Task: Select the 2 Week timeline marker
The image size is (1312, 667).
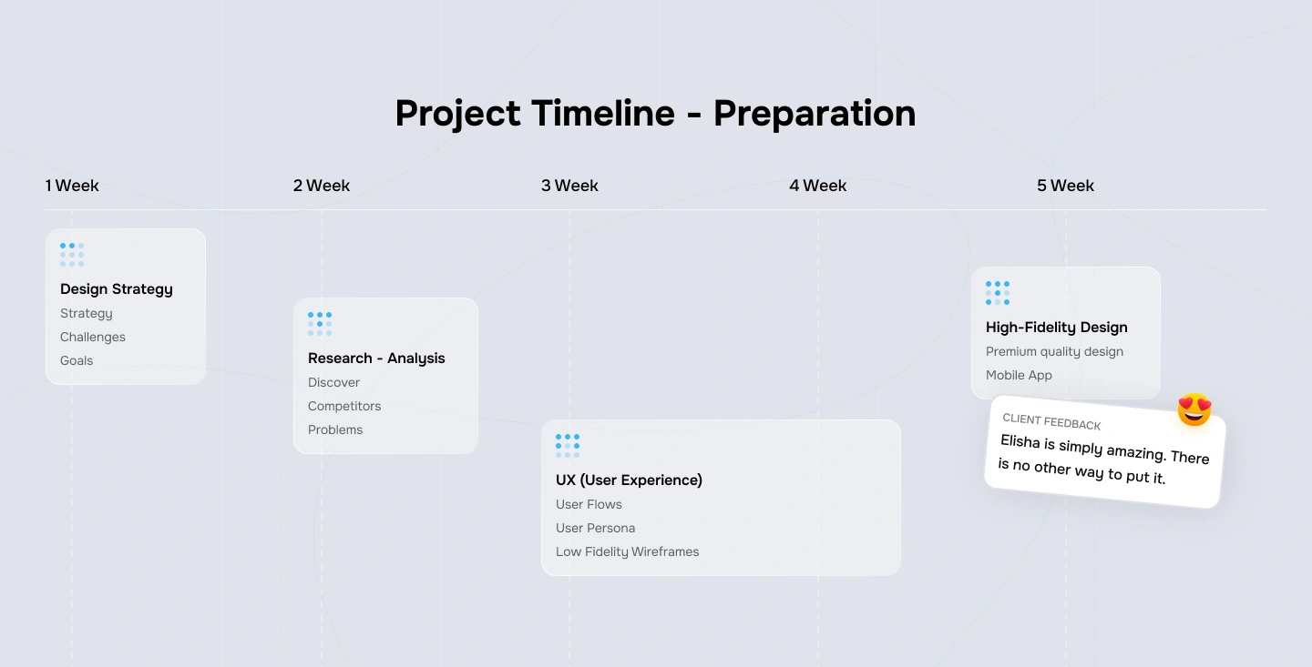Action: [x=322, y=186]
